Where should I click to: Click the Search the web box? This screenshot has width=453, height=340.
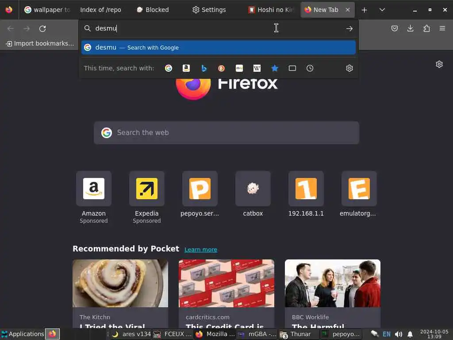[226, 133]
